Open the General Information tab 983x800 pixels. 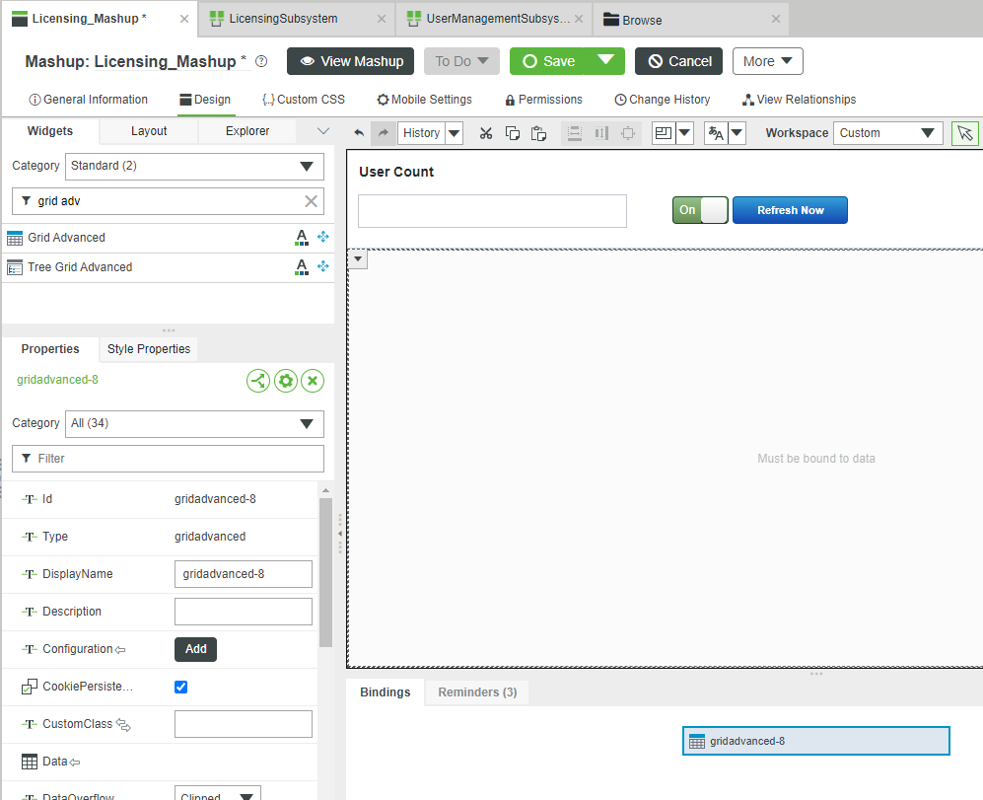click(88, 100)
